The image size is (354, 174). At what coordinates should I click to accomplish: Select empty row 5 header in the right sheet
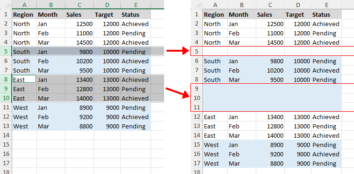click(x=197, y=52)
